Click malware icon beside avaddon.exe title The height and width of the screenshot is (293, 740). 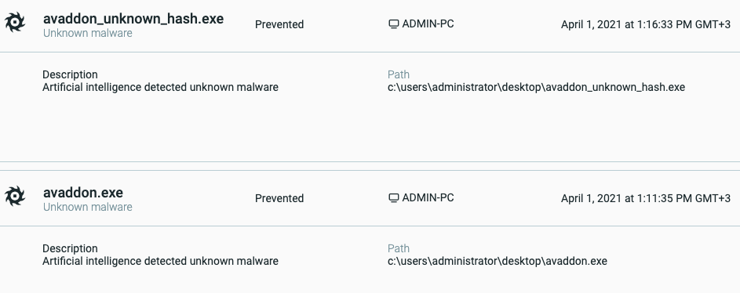(x=15, y=196)
